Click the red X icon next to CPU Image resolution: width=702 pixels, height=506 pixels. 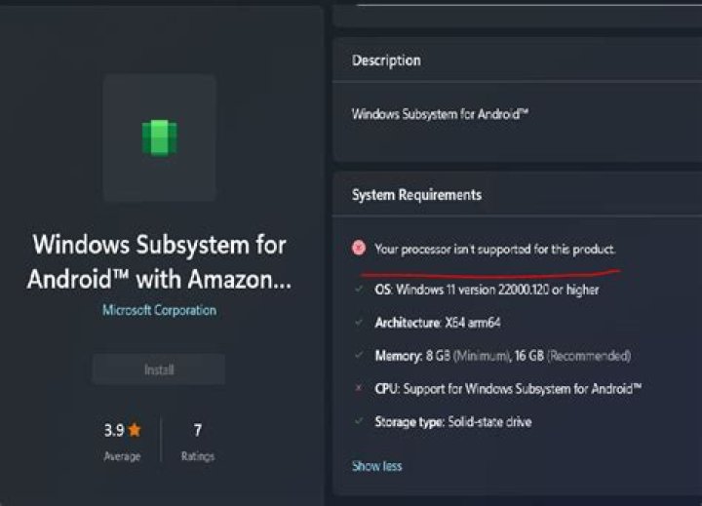[x=358, y=388]
